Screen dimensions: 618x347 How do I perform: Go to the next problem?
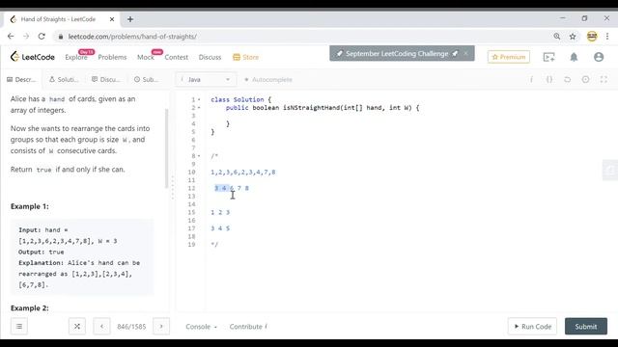point(161,326)
